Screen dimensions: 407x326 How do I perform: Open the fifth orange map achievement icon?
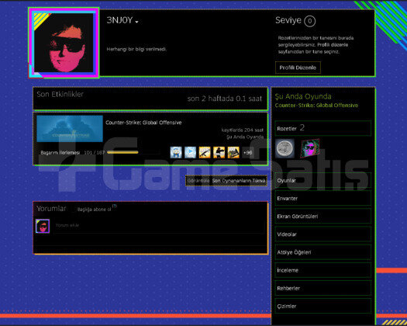pyautogui.click(x=233, y=152)
